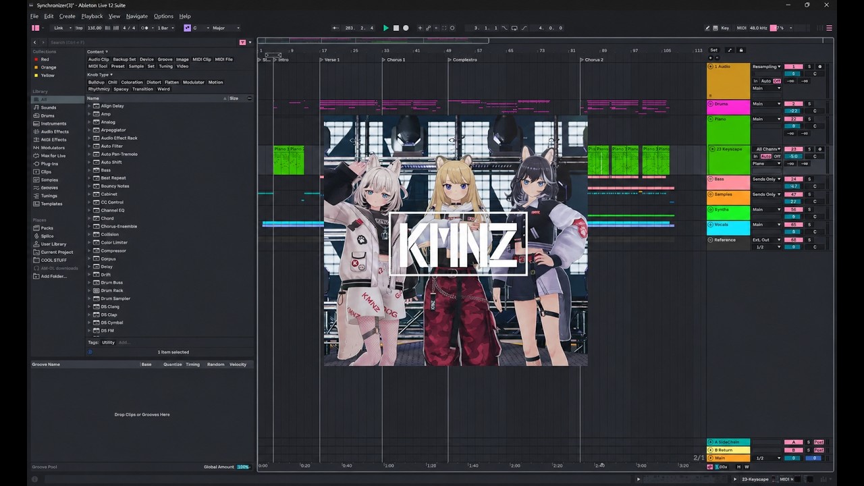Screen dimensions: 864x486
Task: Set 1 Audio monitor to Auto
Action: pos(765,81)
